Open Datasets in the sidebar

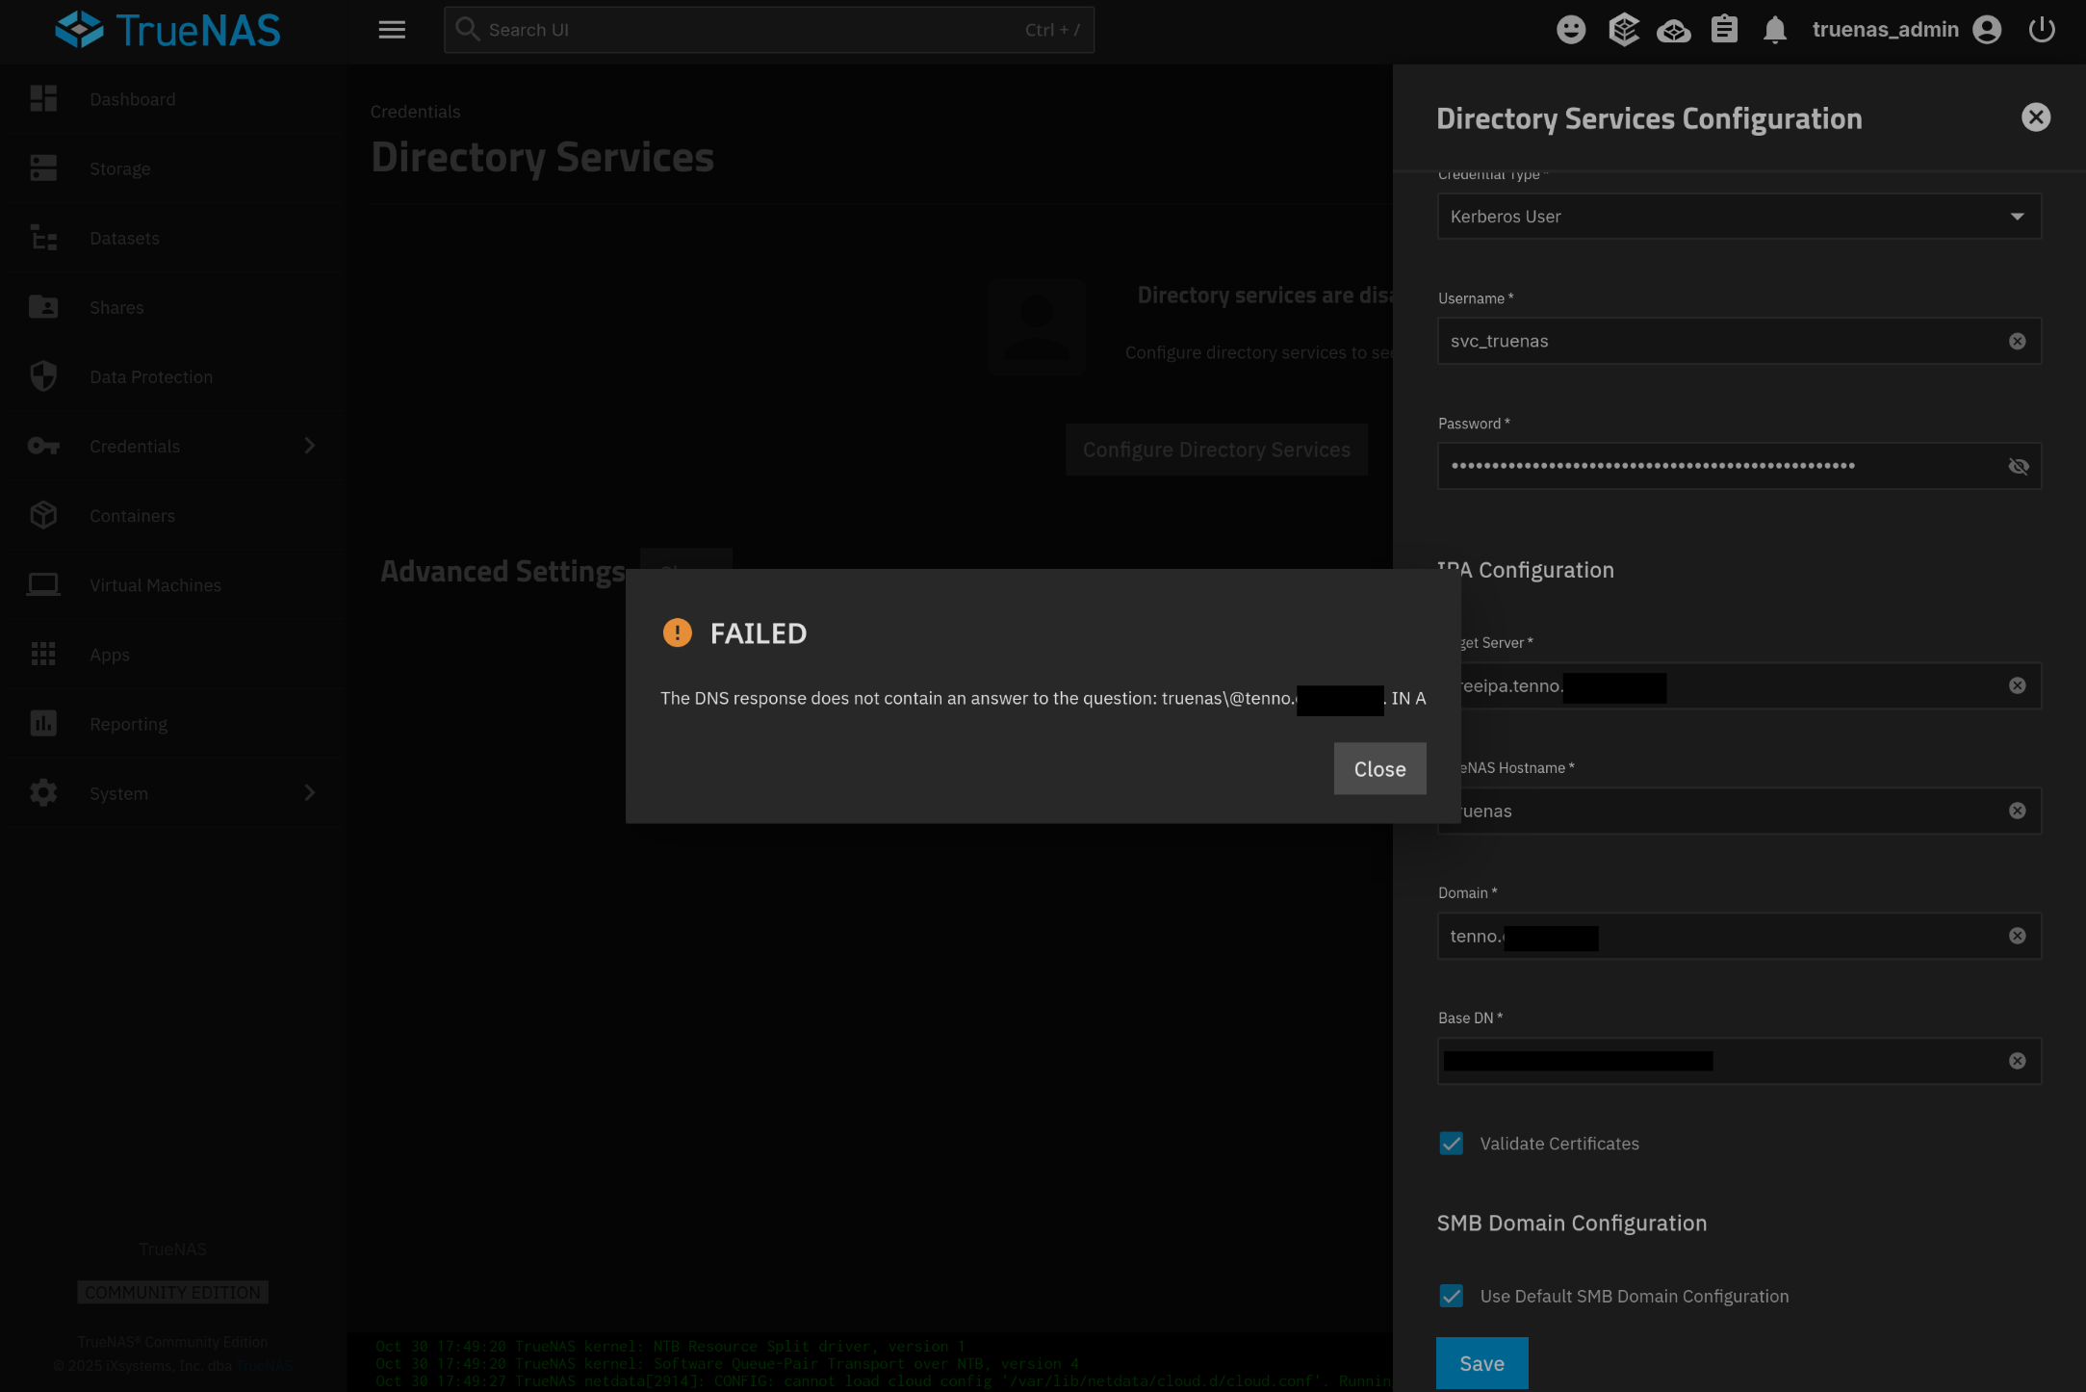pyautogui.click(x=124, y=239)
